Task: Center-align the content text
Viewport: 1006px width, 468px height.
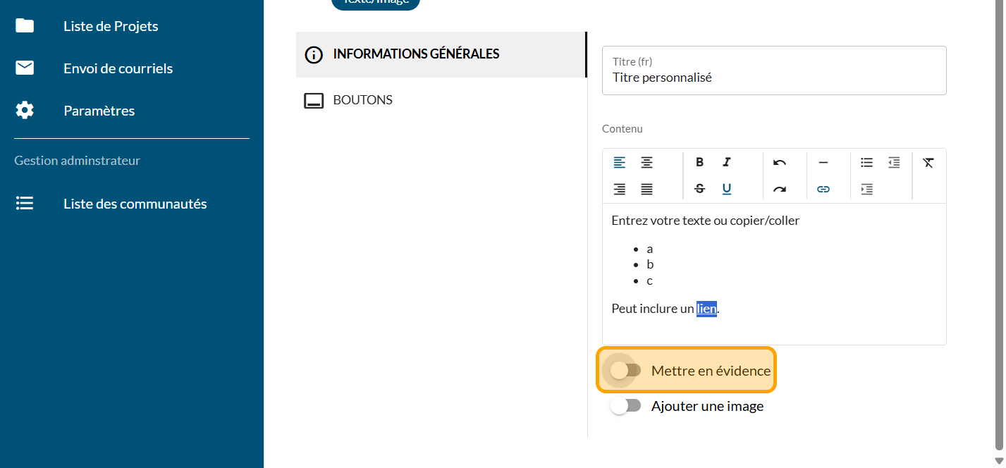Action: click(x=646, y=162)
